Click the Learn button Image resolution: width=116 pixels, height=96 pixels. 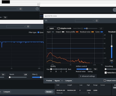52,28
